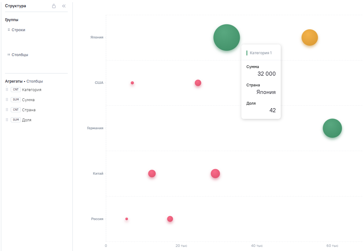Click the green Германия bubble
This screenshot has height=251, width=363.
coord(332,128)
